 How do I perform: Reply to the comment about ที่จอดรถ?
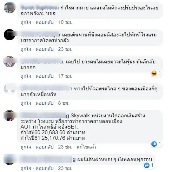[x=45, y=103]
